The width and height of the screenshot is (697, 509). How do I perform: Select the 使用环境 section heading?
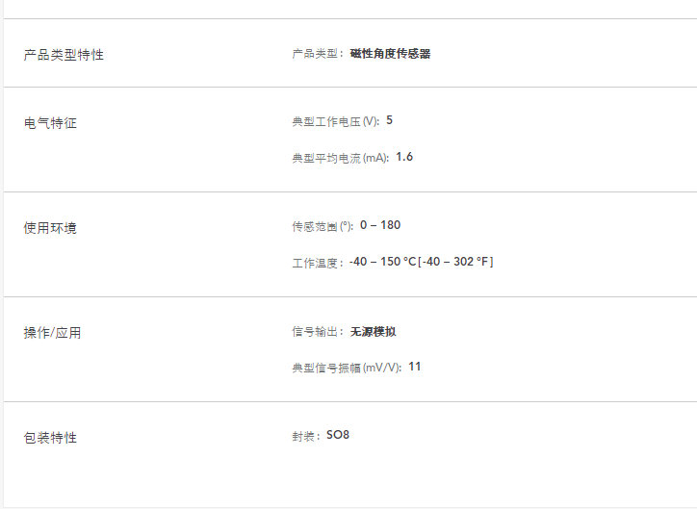point(50,228)
